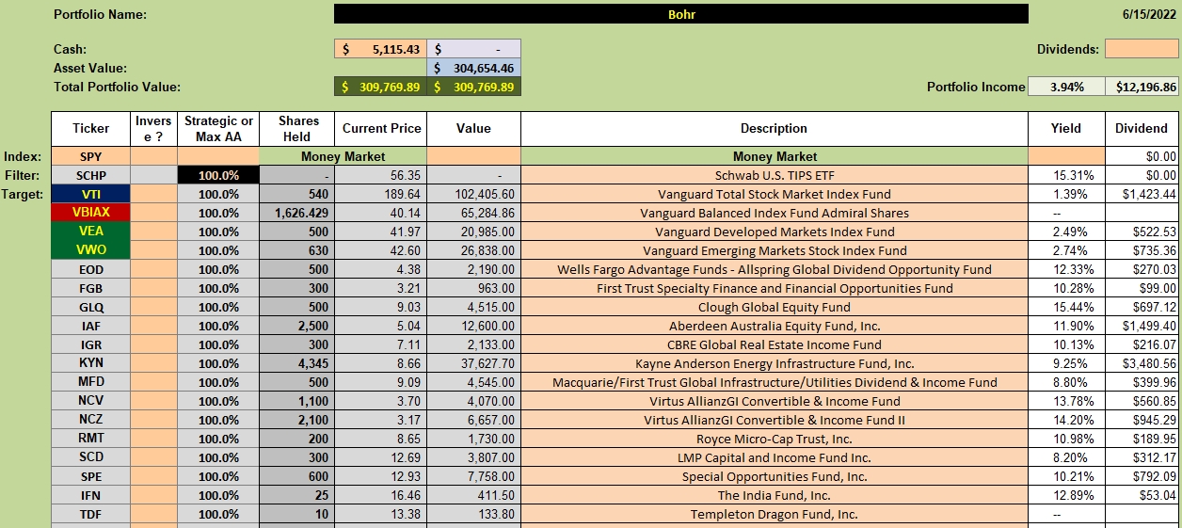This screenshot has height=528, width=1182.
Task: Select the black SCHP 100.0% allocation cell
Action: click(x=218, y=175)
